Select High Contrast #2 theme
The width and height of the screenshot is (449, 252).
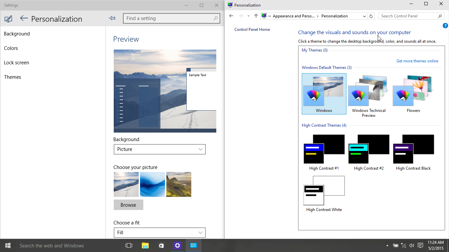click(x=369, y=153)
